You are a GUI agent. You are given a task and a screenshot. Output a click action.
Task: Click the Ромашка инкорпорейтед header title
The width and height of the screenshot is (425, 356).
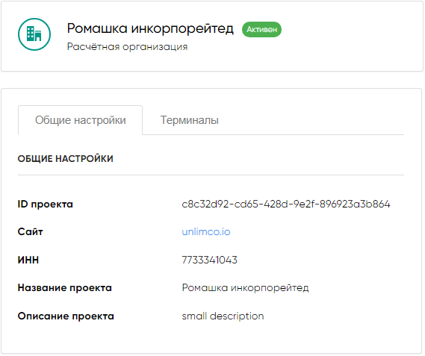[150, 28]
